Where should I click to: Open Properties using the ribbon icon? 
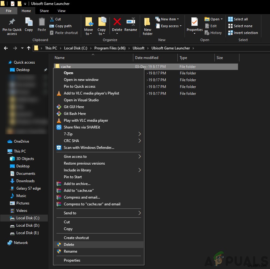[x=194, y=26]
